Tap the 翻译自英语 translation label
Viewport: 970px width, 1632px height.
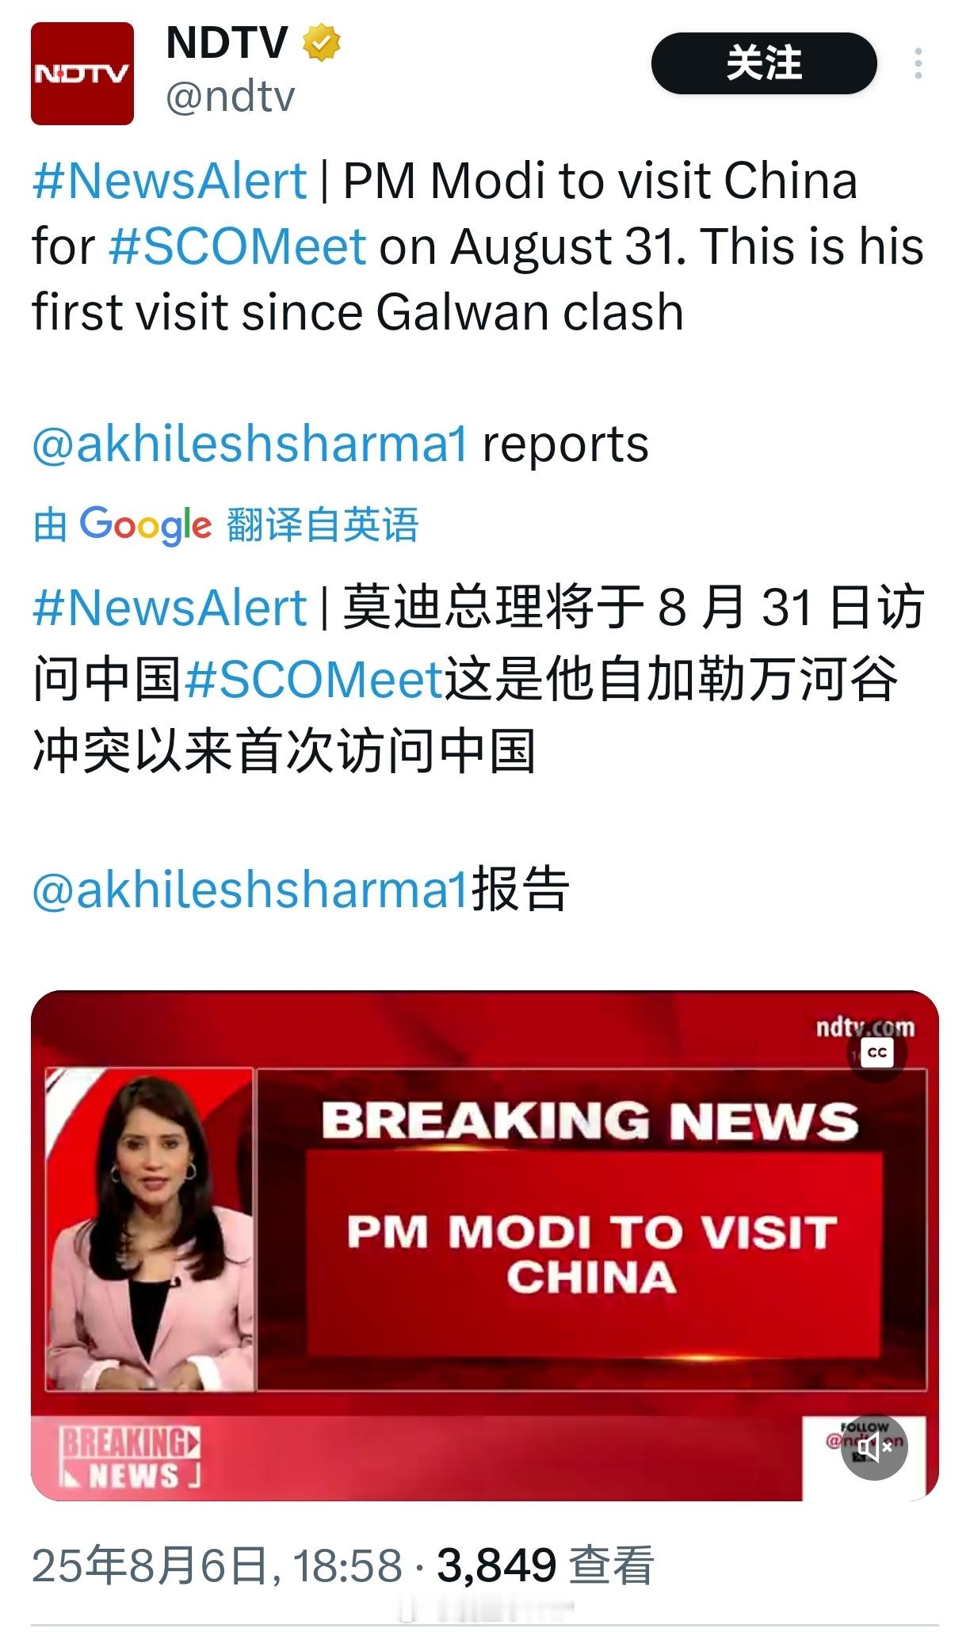(323, 524)
